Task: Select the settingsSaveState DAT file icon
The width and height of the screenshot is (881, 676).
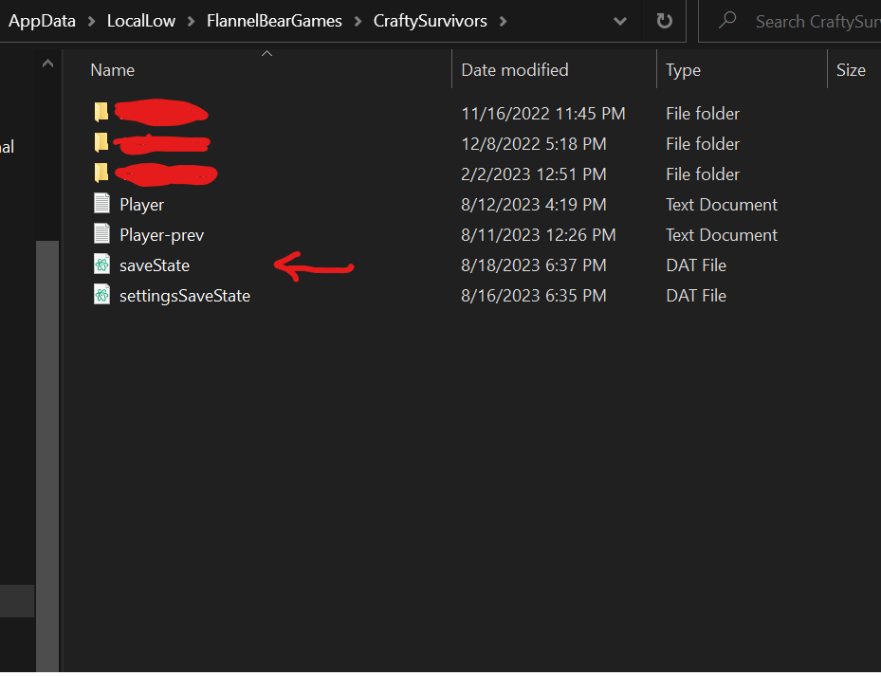Action: pyautogui.click(x=101, y=295)
